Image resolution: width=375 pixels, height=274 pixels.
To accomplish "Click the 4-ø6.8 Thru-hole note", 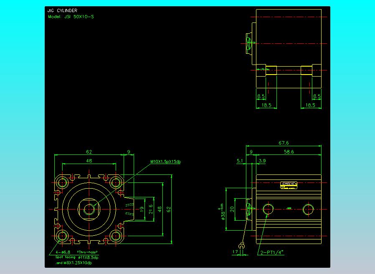I will click(62, 252).
